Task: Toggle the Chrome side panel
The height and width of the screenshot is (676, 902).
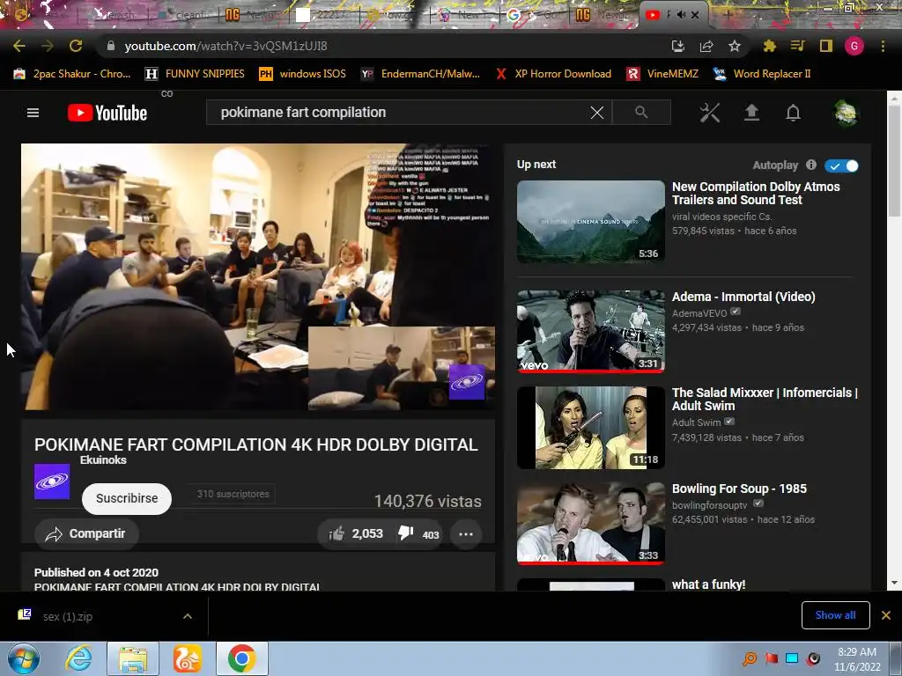Action: pyautogui.click(x=826, y=46)
